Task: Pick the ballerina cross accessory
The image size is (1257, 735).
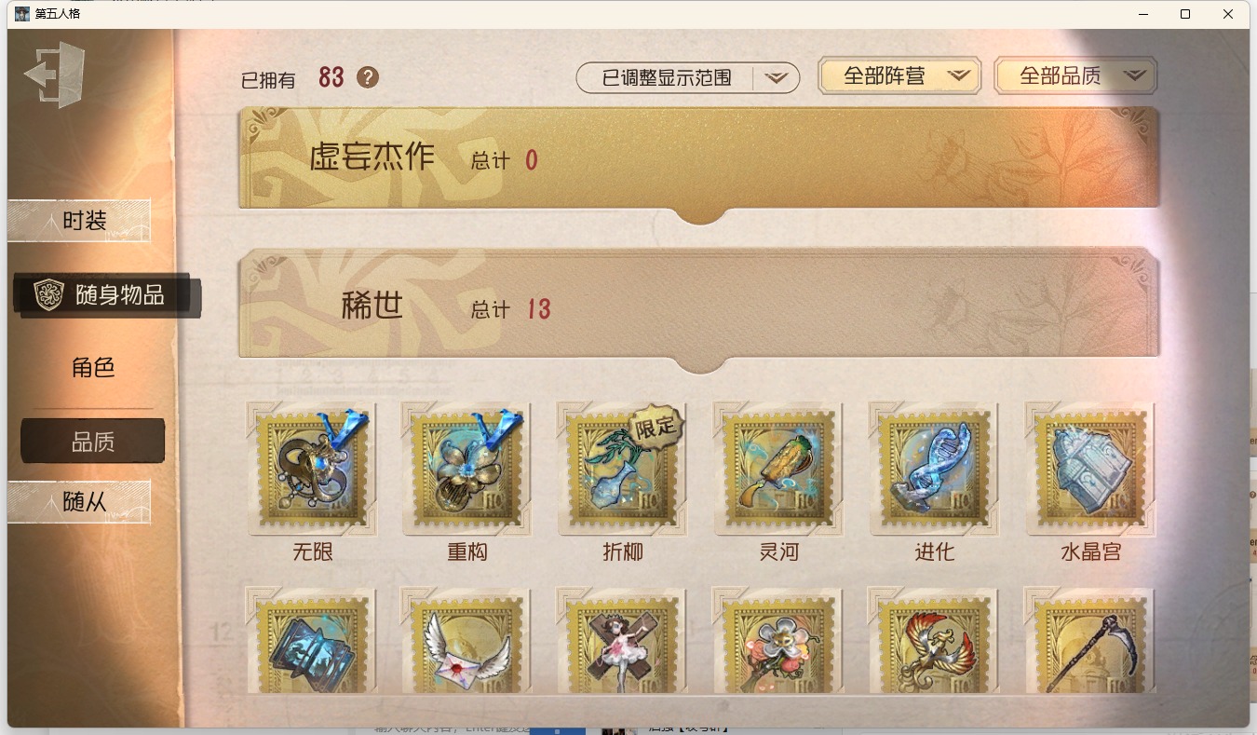Action: point(622,641)
